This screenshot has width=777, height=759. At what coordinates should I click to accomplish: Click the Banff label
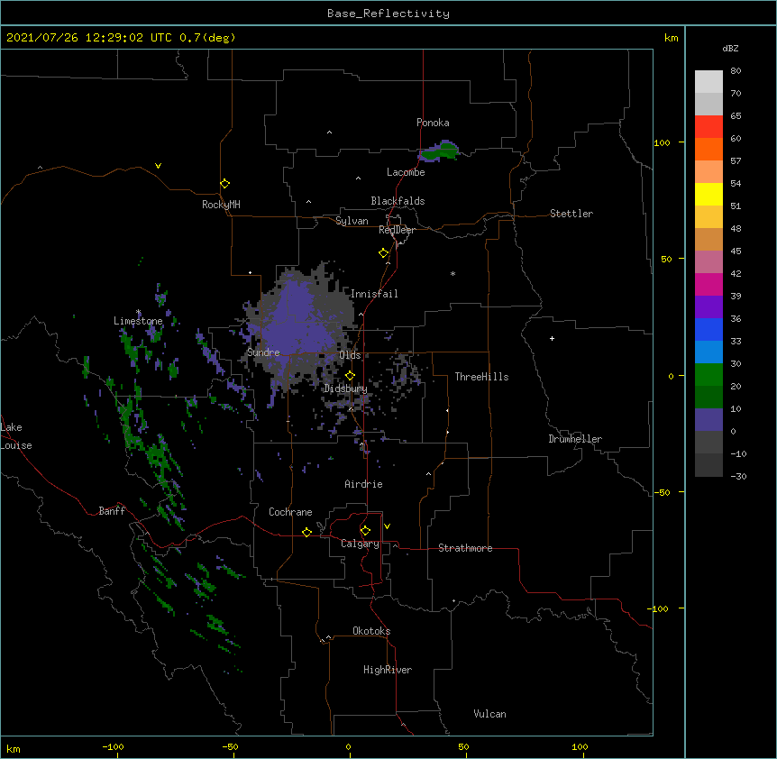[x=112, y=511]
